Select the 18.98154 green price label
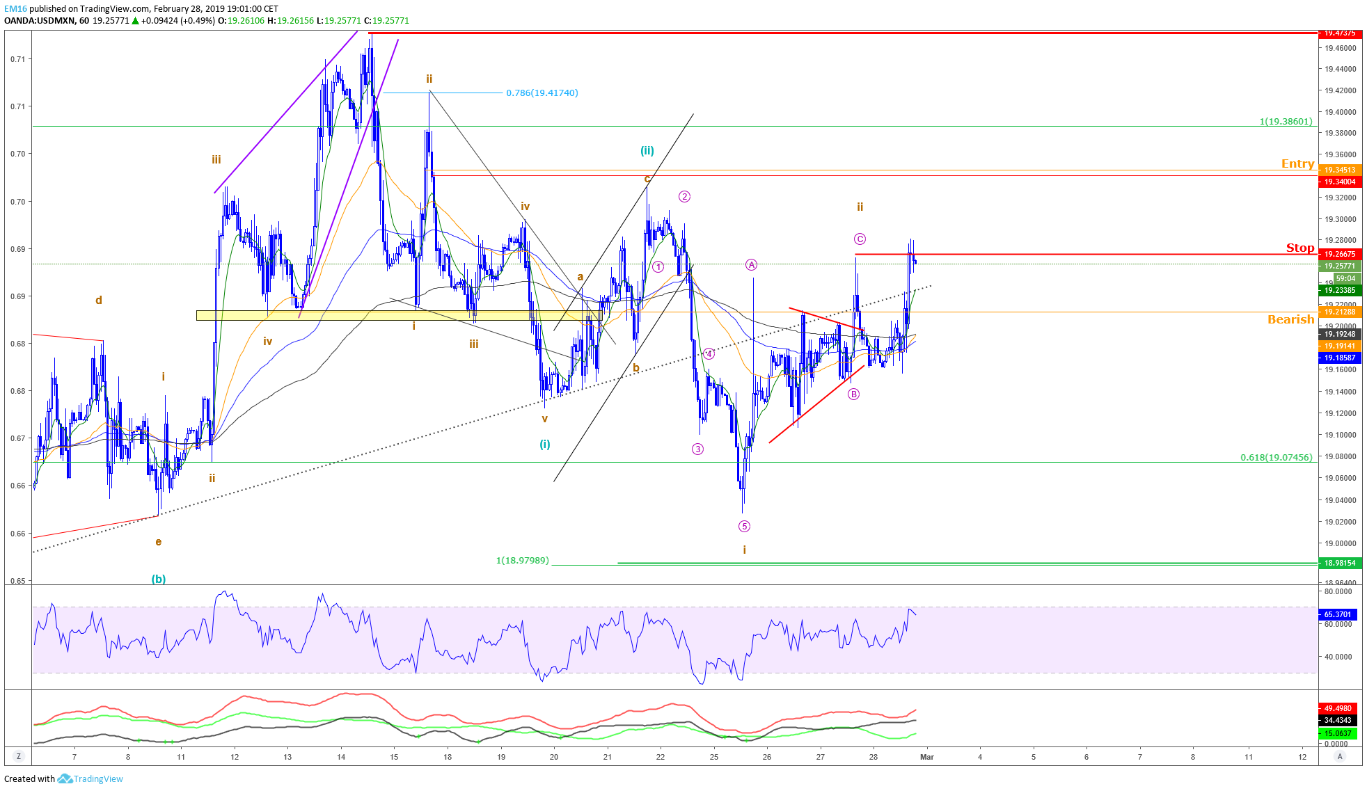The width and height of the screenshot is (1367, 791). tap(1339, 563)
